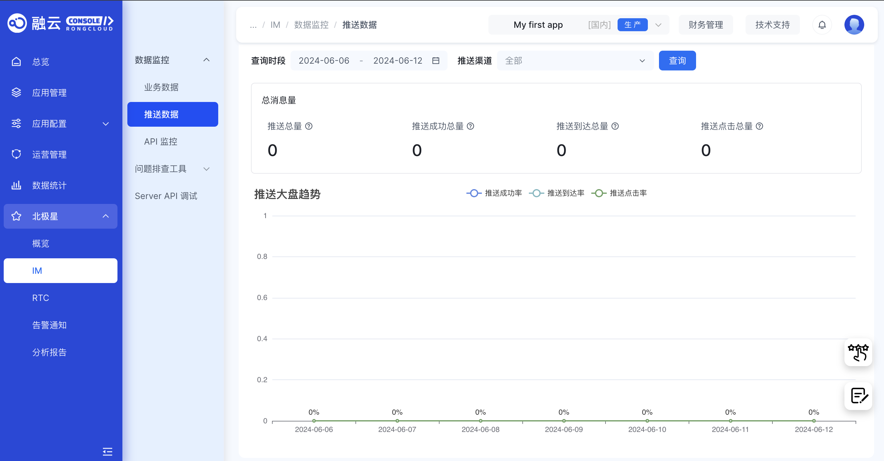
Task: Select IM under 北极星
Action: pos(60,271)
